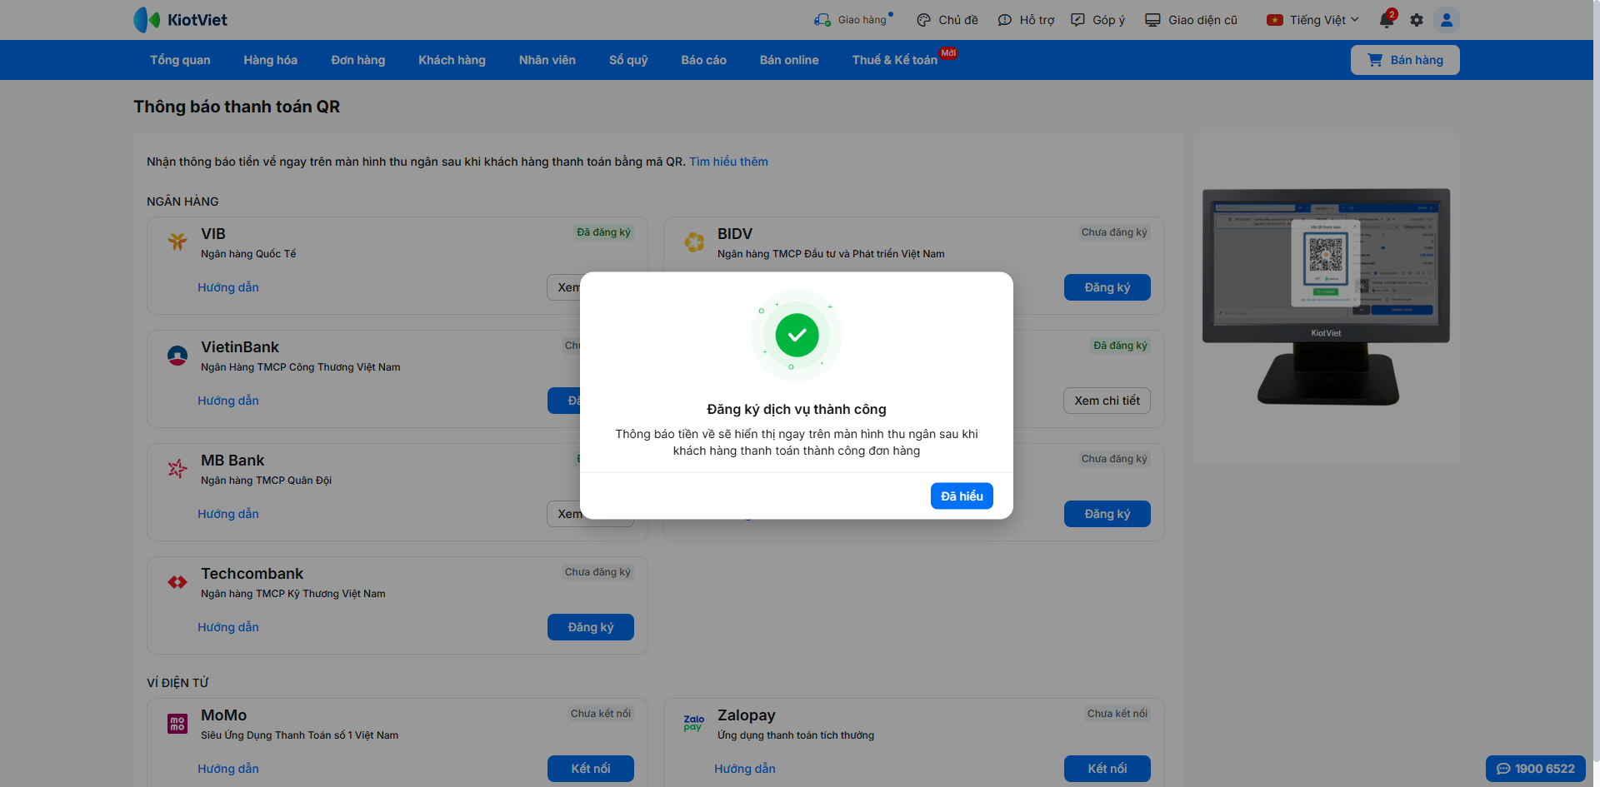Screen dimensions: 1600x787
Task: Open Bán online menu
Action: click(789, 60)
